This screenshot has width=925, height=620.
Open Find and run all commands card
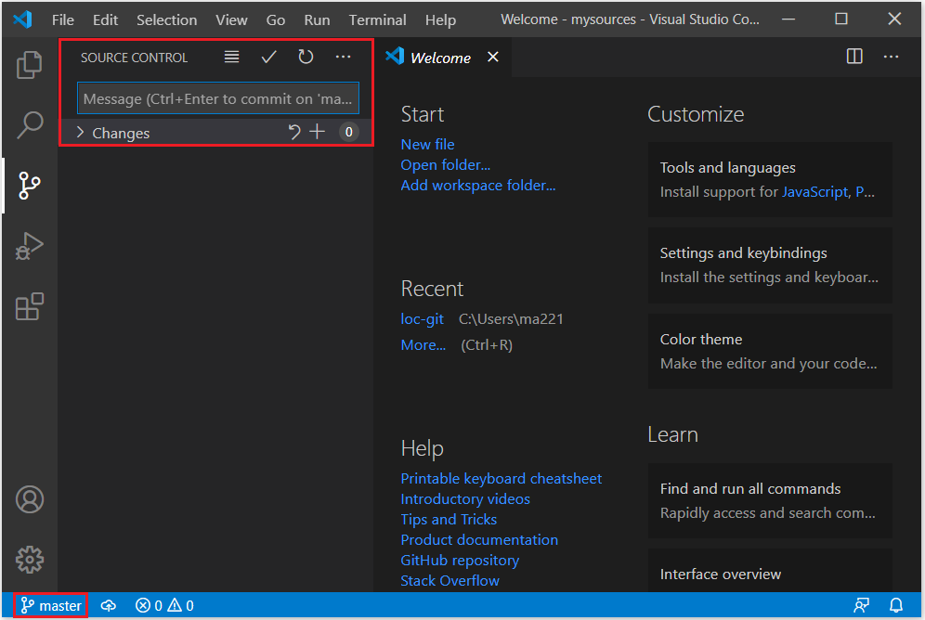click(x=769, y=500)
